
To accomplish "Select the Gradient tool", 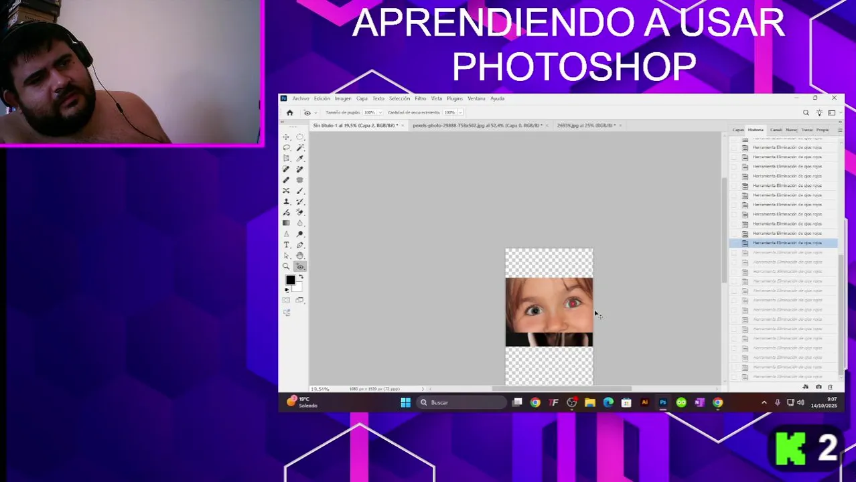I will click(287, 222).
